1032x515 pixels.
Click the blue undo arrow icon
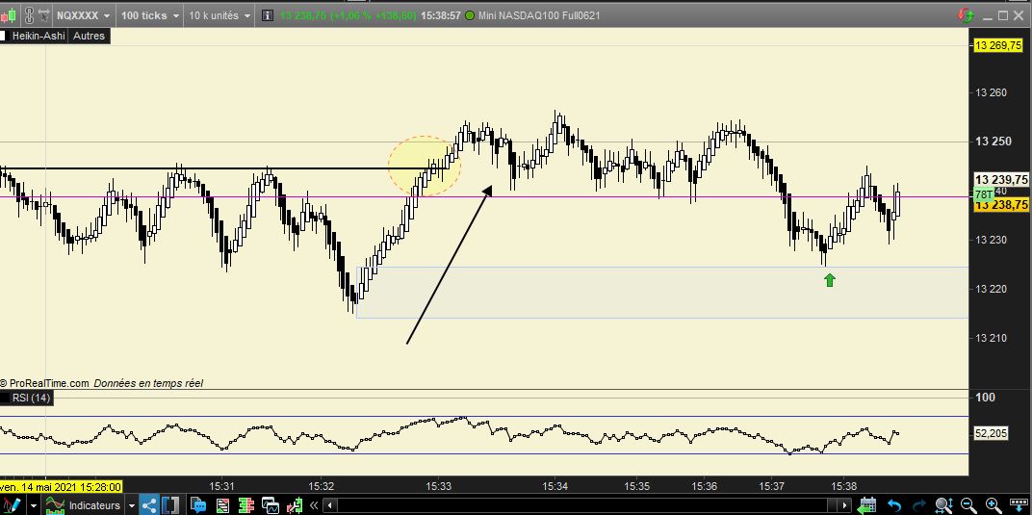pyautogui.click(x=894, y=505)
